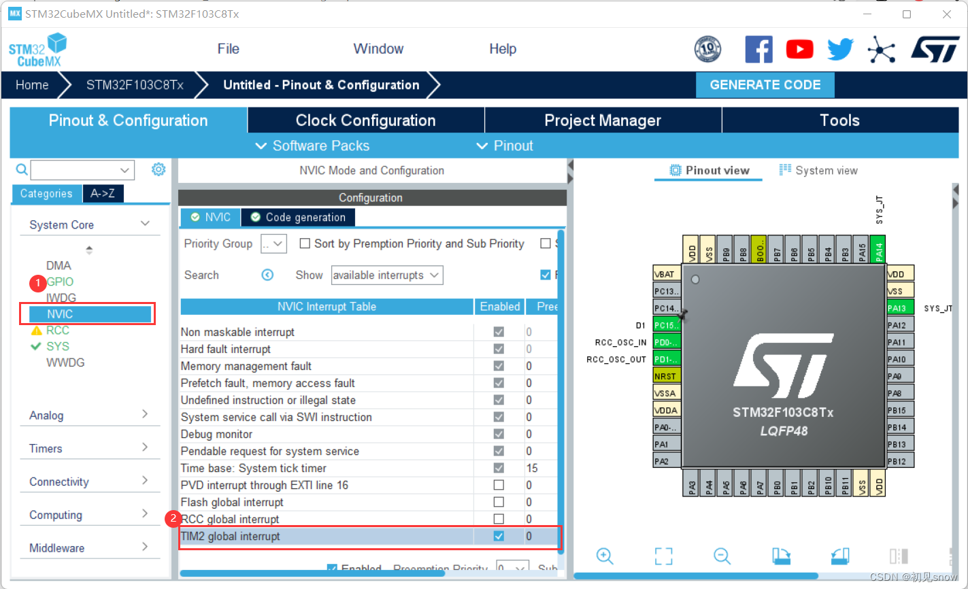Go to the Home breadcrumb
This screenshot has height=589, width=968.
pos(32,85)
